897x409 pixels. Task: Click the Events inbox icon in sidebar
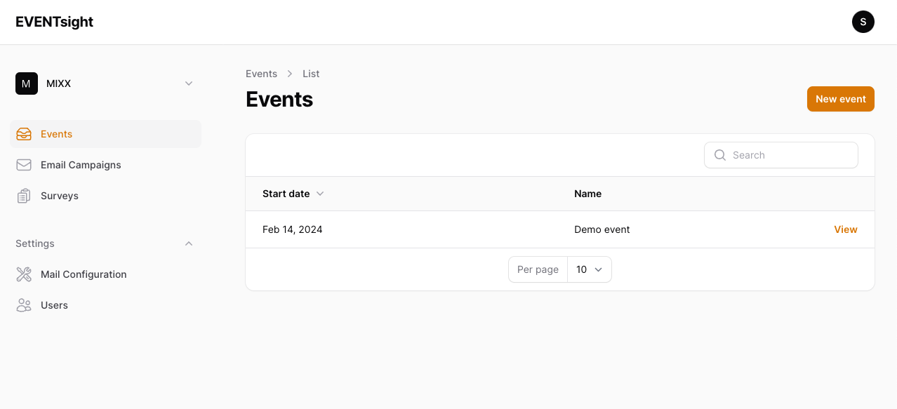(24, 134)
